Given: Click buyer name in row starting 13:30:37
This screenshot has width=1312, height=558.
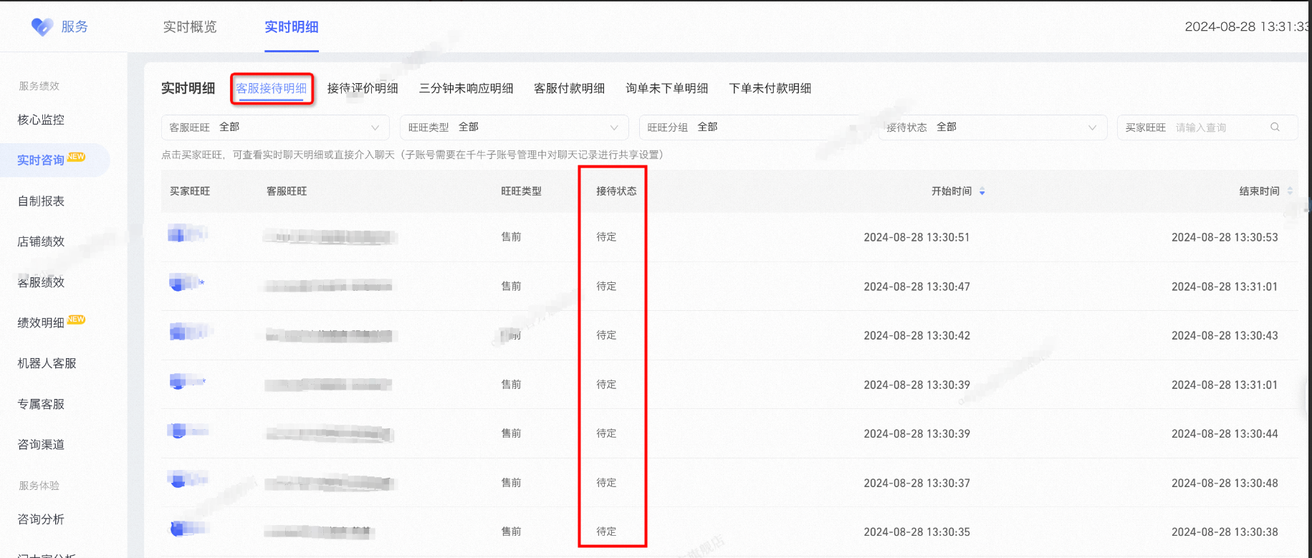Looking at the screenshot, I should coord(188,478).
